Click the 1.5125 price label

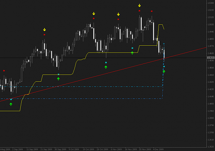(211, 18)
